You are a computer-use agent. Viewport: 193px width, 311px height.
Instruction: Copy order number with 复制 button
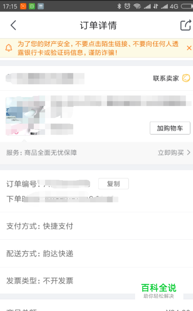coord(113,184)
